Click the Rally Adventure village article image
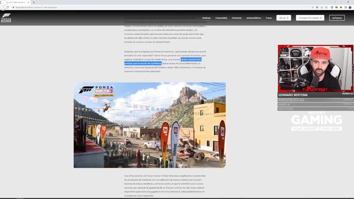The height and width of the screenshot is (199, 354). pos(149,125)
